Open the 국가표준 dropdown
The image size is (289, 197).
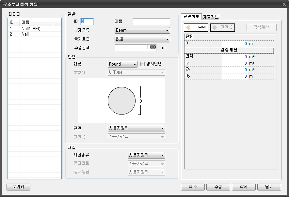coord(142,39)
